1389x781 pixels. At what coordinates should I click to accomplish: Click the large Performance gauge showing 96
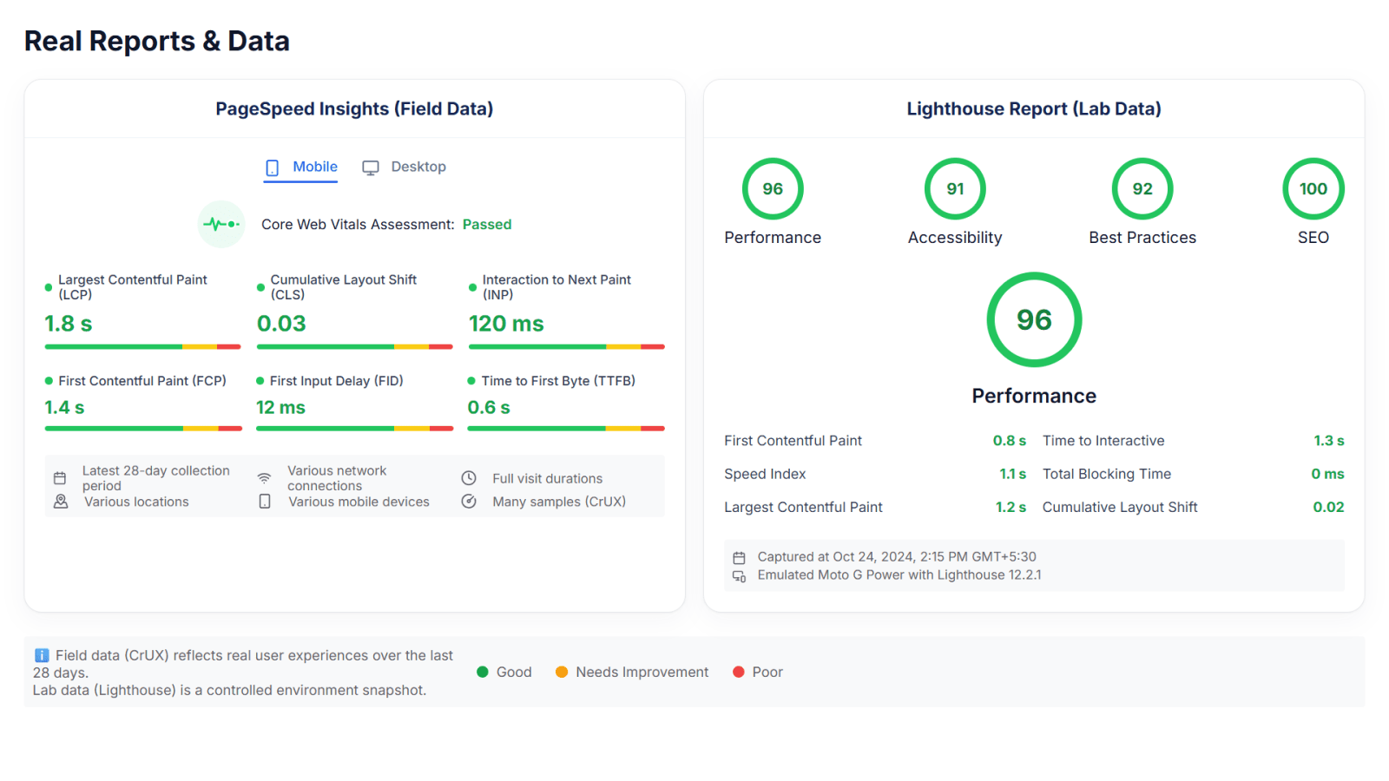click(x=1034, y=319)
